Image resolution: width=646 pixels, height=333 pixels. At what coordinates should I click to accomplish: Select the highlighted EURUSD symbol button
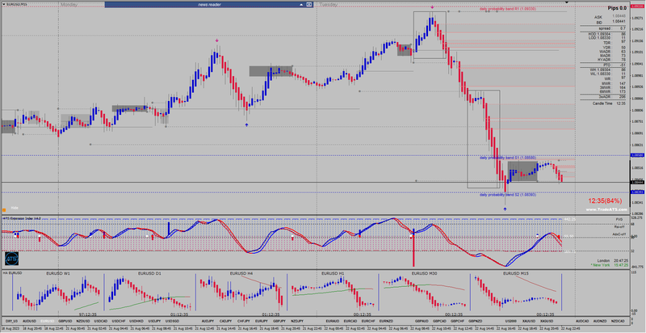48,321
